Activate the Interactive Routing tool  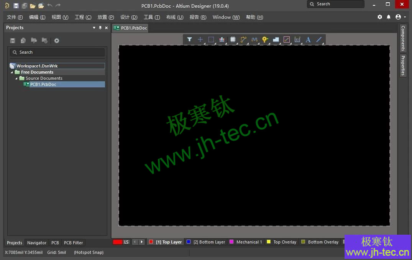pyautogui.click(x=243, y=39)
